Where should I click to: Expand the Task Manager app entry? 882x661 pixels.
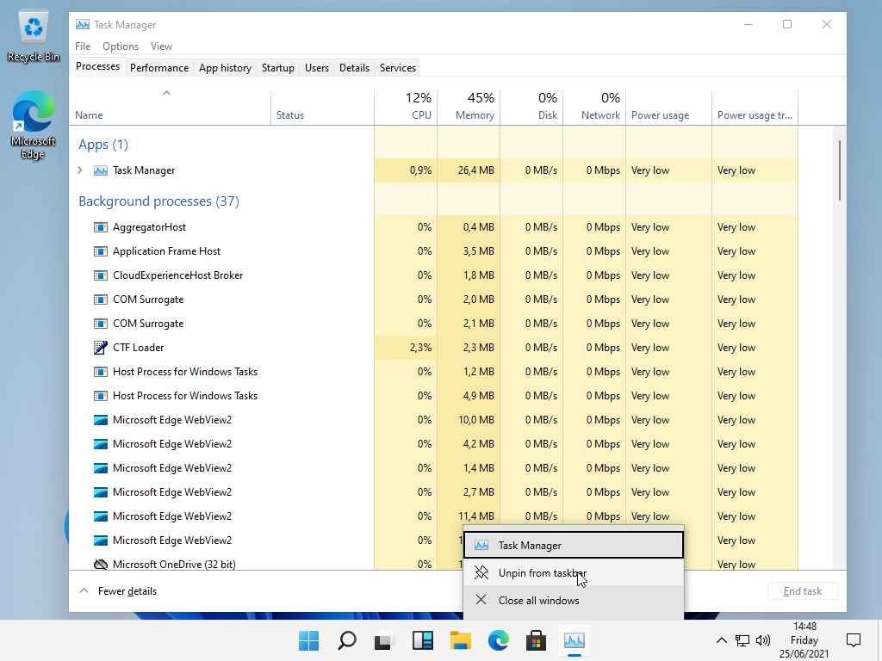coord(80,170)
